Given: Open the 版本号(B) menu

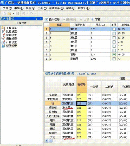Looking at the screenshot, I should coord(83,8).
